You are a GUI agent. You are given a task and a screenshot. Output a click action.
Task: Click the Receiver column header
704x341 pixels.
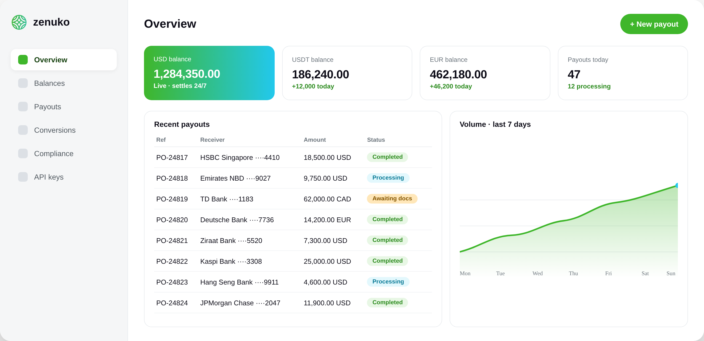(212, 140)
